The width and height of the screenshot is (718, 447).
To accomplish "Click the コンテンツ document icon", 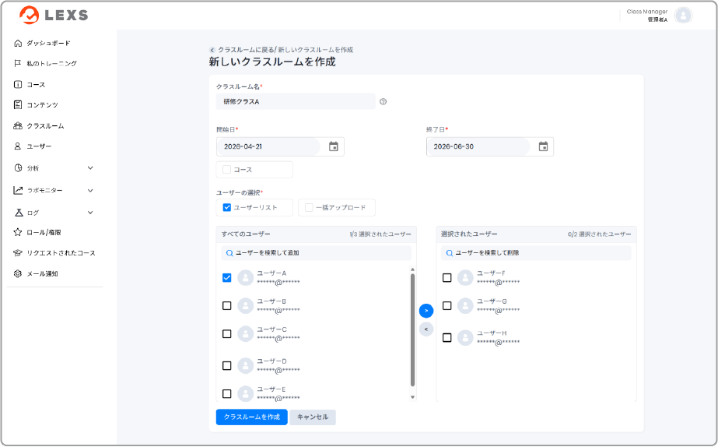I will tap(18, 104).
